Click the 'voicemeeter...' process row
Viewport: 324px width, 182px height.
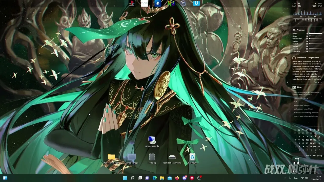tap(307, 39)
